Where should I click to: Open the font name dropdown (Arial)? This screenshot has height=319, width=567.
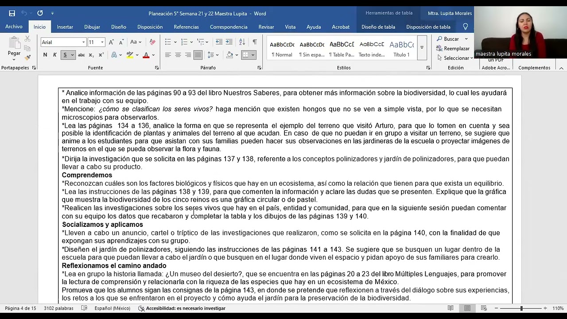pyautogui.click(x=83, y=42)
